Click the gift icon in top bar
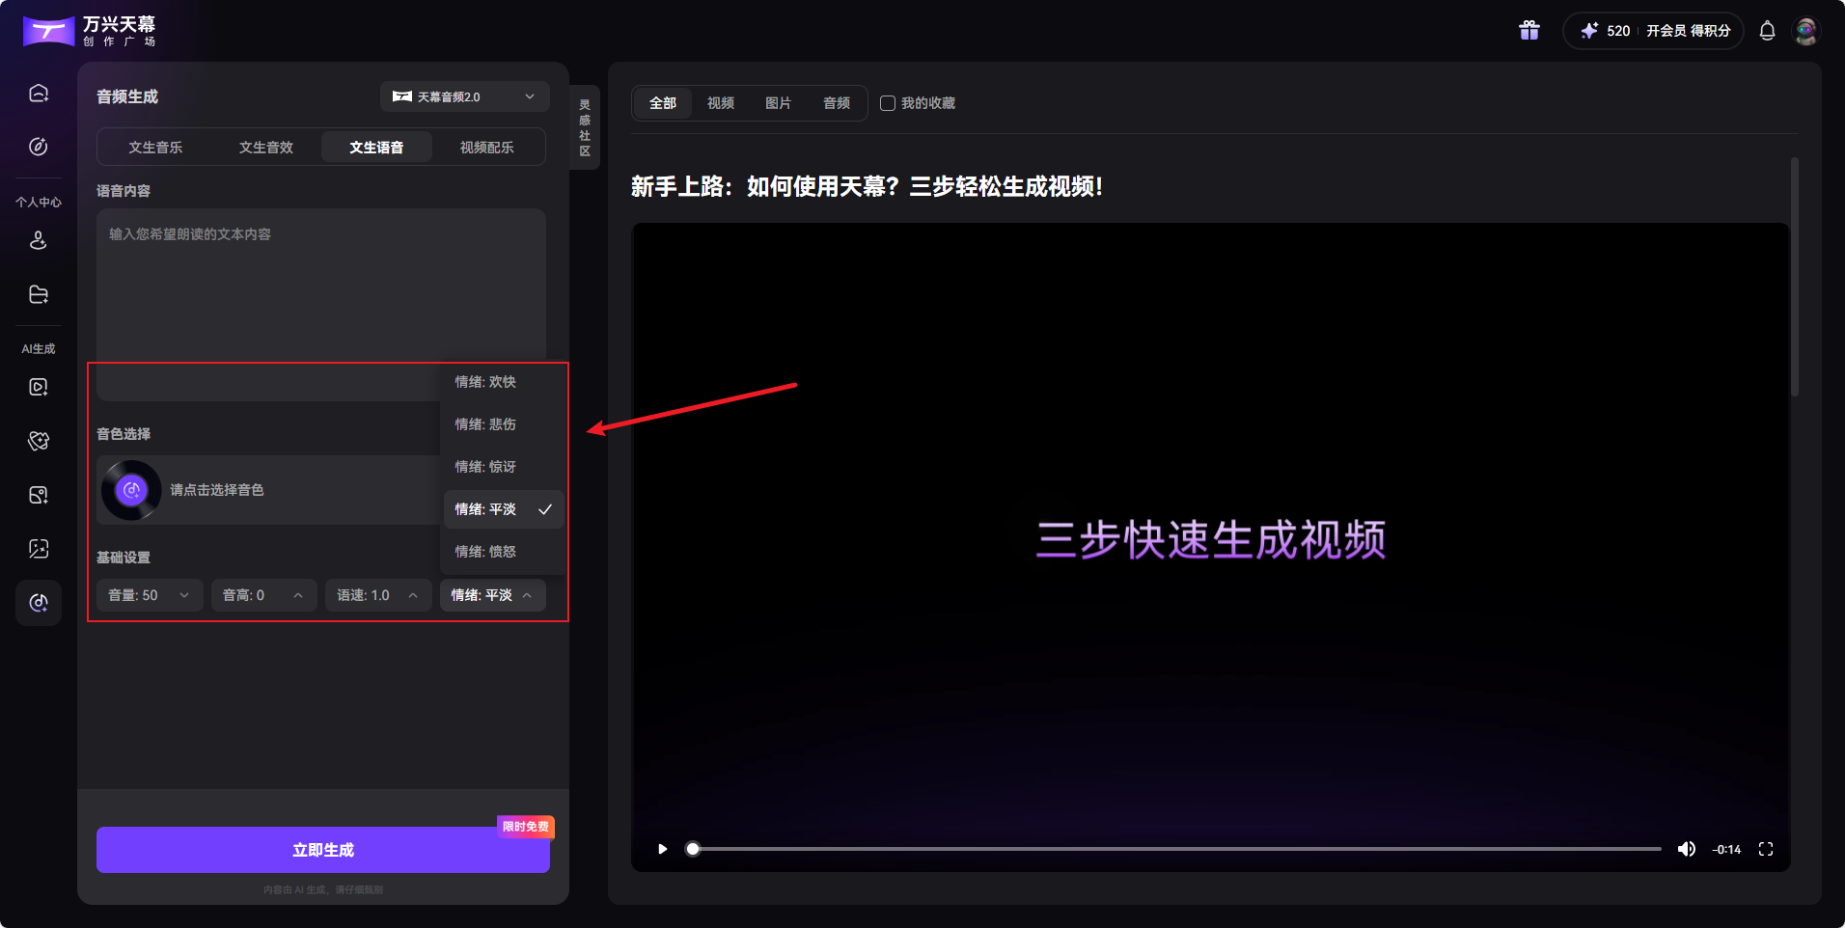The image size is (1845, 928). coord(1528,30)
